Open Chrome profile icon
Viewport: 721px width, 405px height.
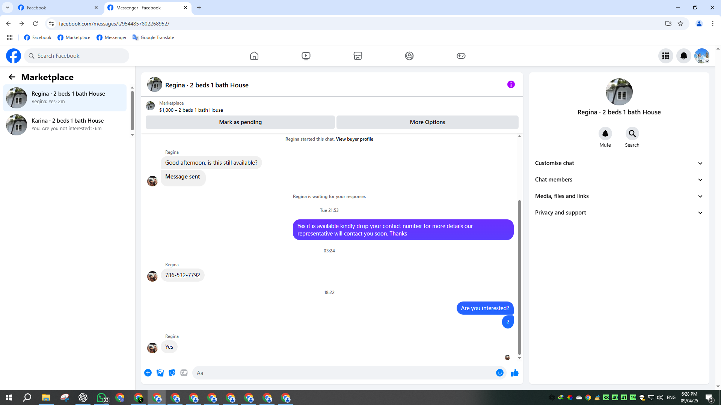tap(699, 24)
